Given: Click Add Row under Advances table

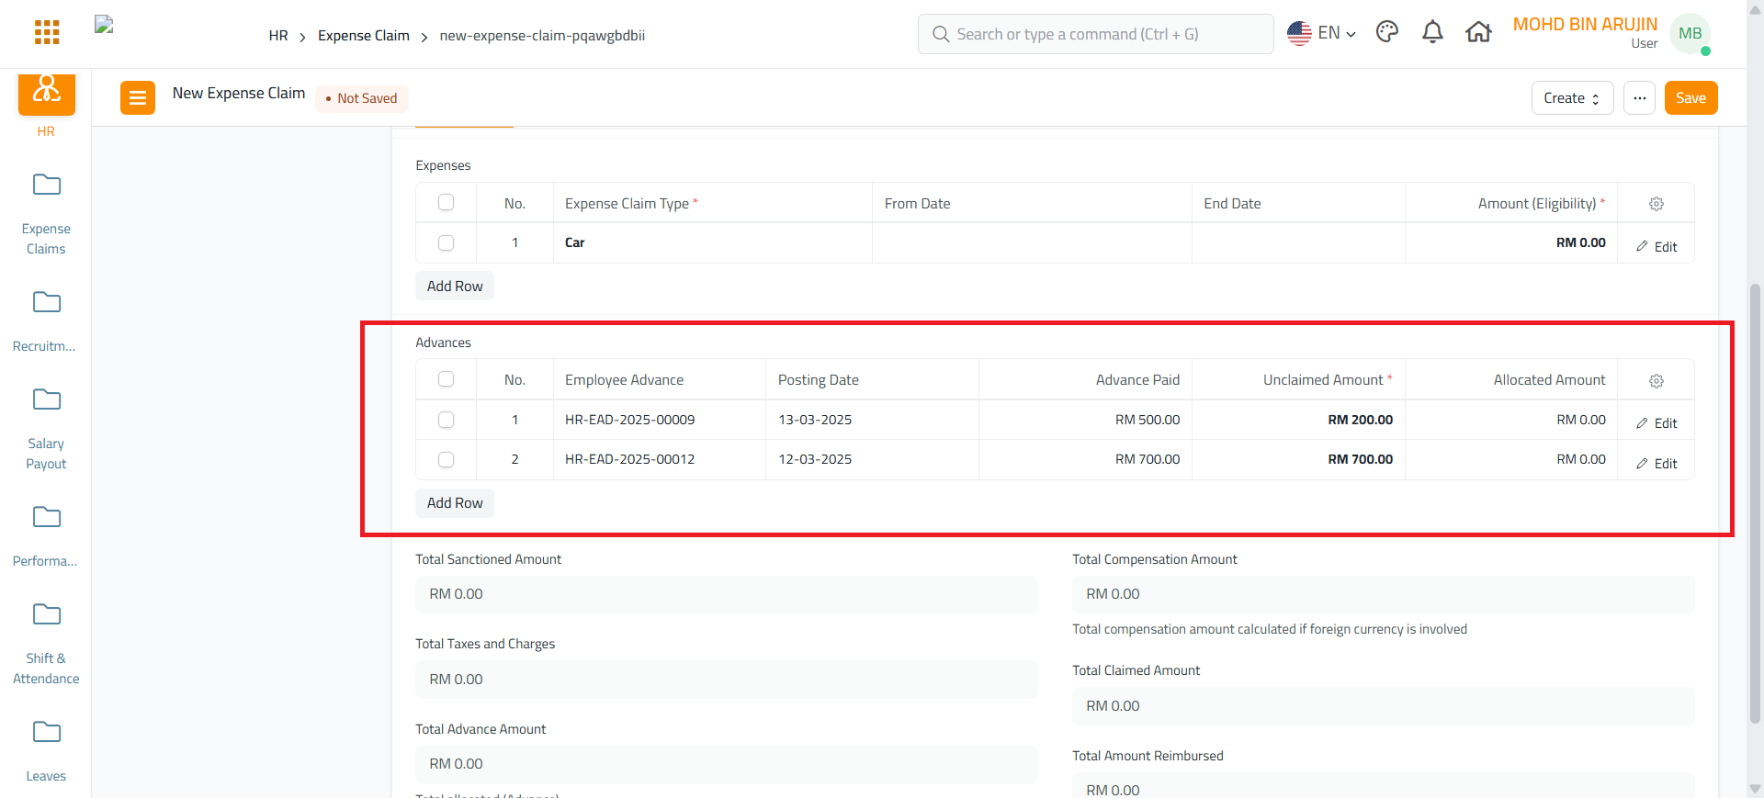Looking at the screenshot, I should coord(455,503).
